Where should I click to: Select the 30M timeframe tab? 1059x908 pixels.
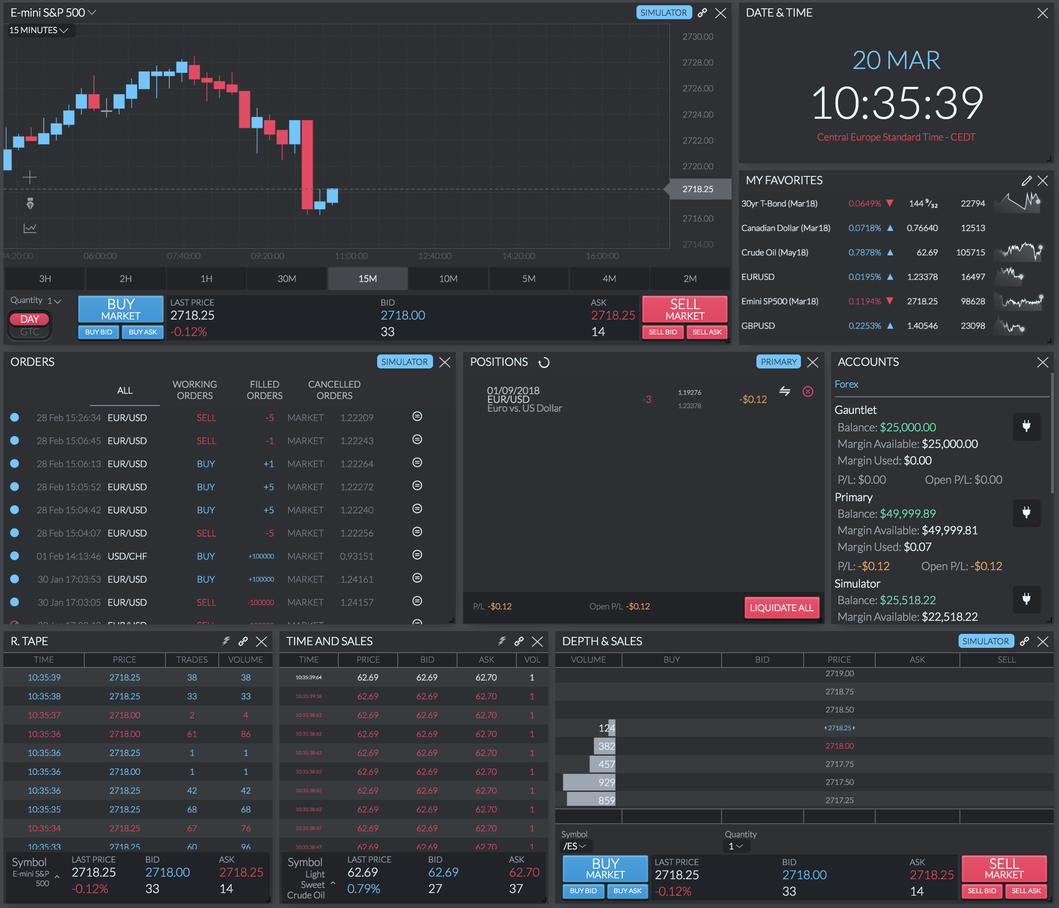click(x=287, y=279)
